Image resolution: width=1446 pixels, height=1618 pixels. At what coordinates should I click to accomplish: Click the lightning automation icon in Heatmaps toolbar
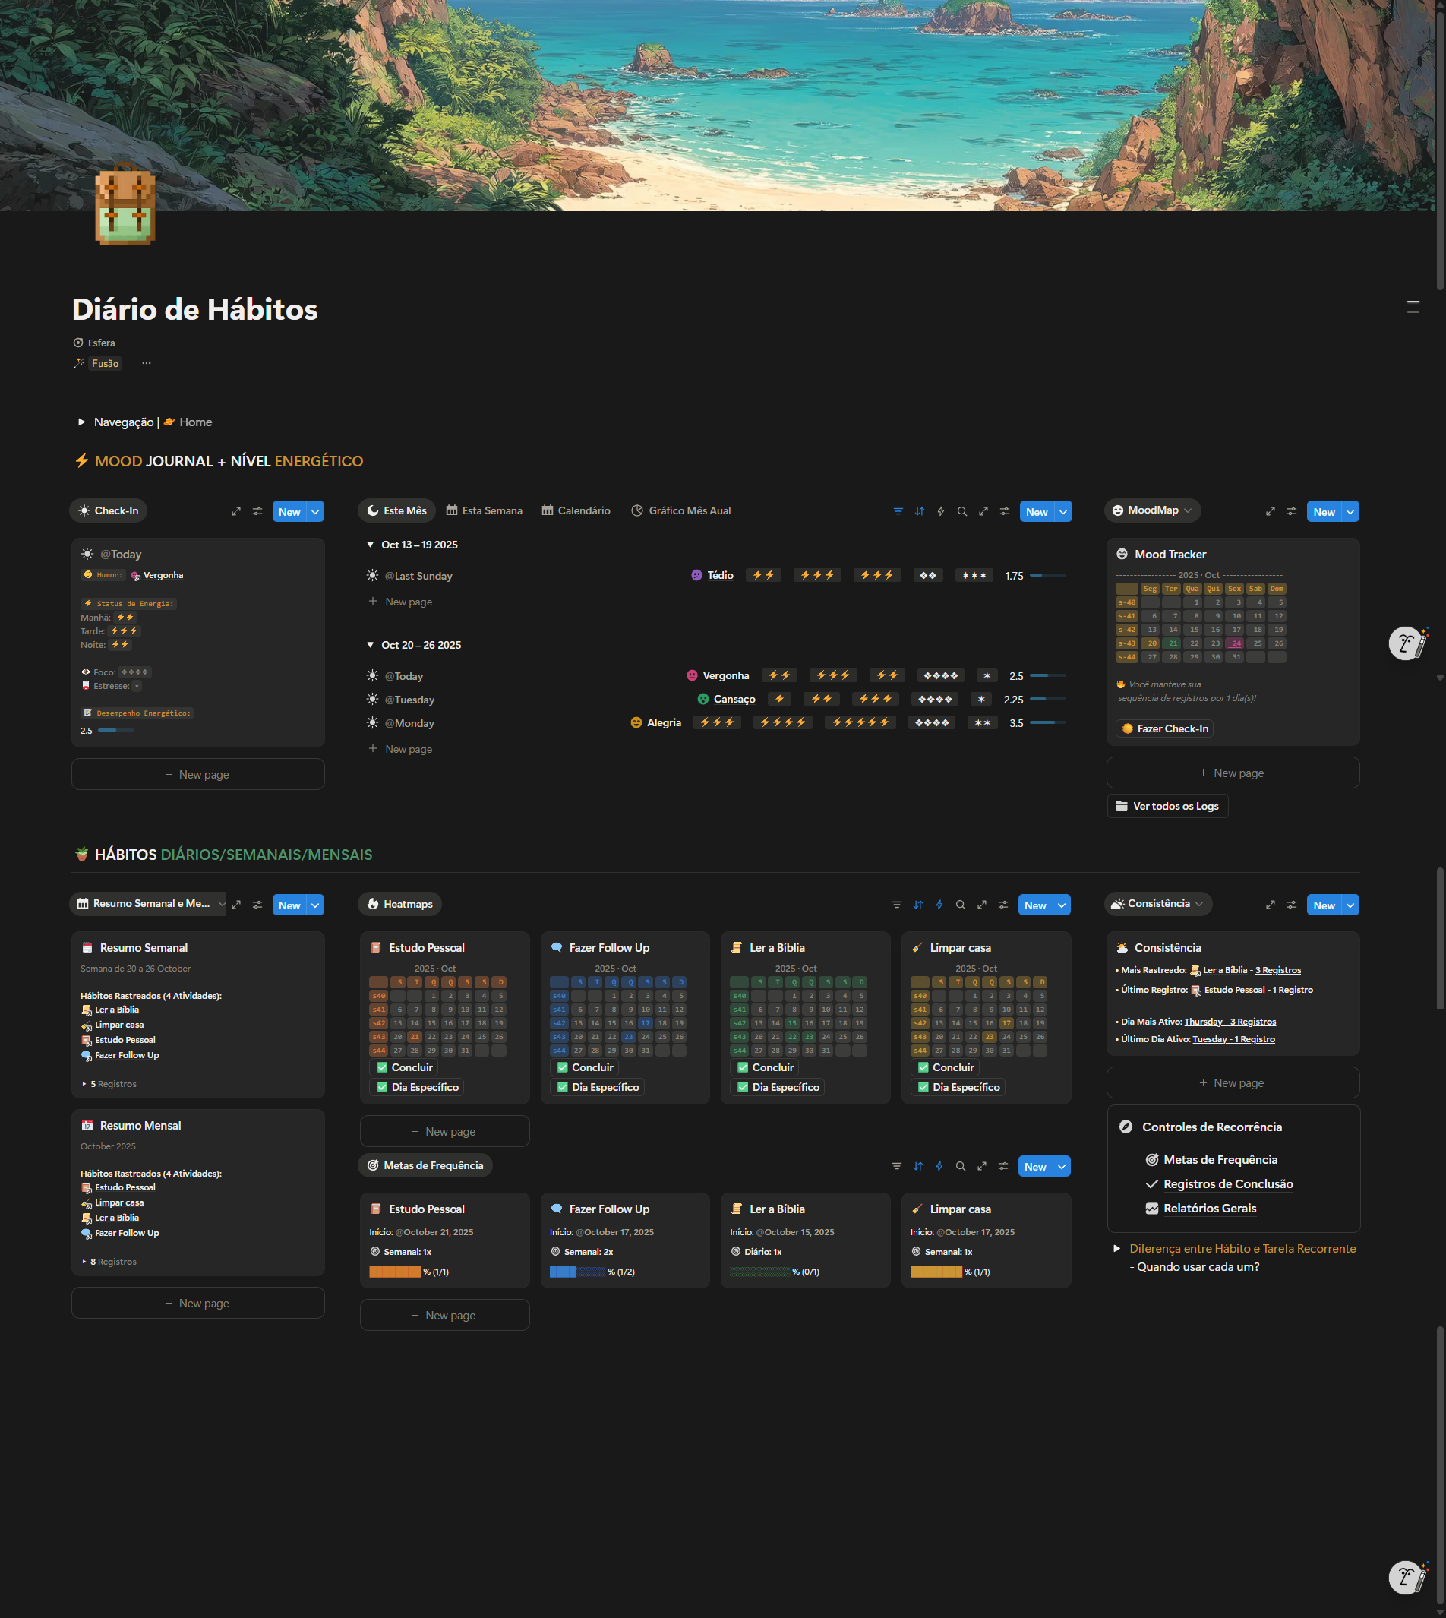pyautogui.click(x=939, y=905)
